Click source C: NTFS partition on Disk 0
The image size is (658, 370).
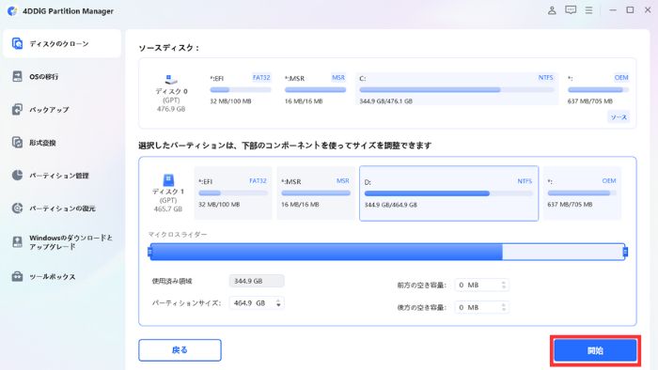coord(457,89)
